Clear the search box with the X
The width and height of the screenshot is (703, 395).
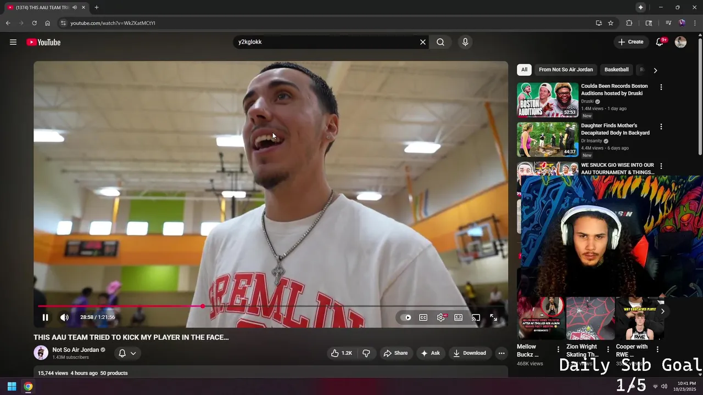point(423,42)
